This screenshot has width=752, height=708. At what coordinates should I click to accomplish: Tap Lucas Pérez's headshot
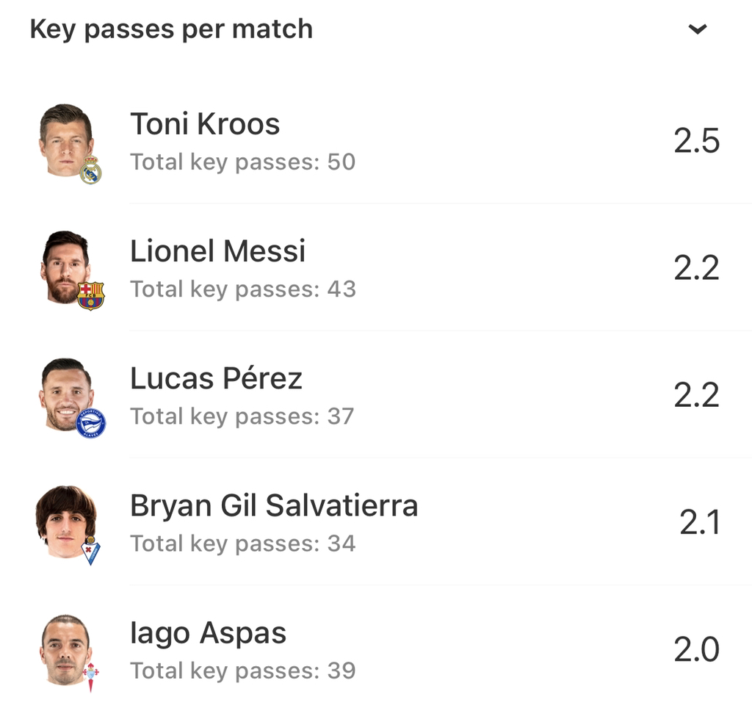[65, 393]
